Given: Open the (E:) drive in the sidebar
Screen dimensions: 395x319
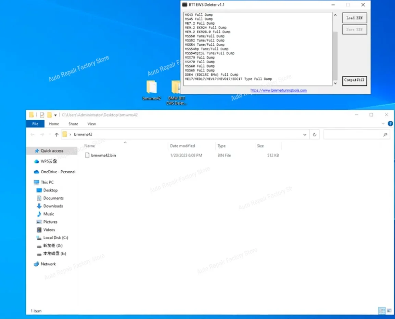Looking at the screenshot, I should 54,253.
